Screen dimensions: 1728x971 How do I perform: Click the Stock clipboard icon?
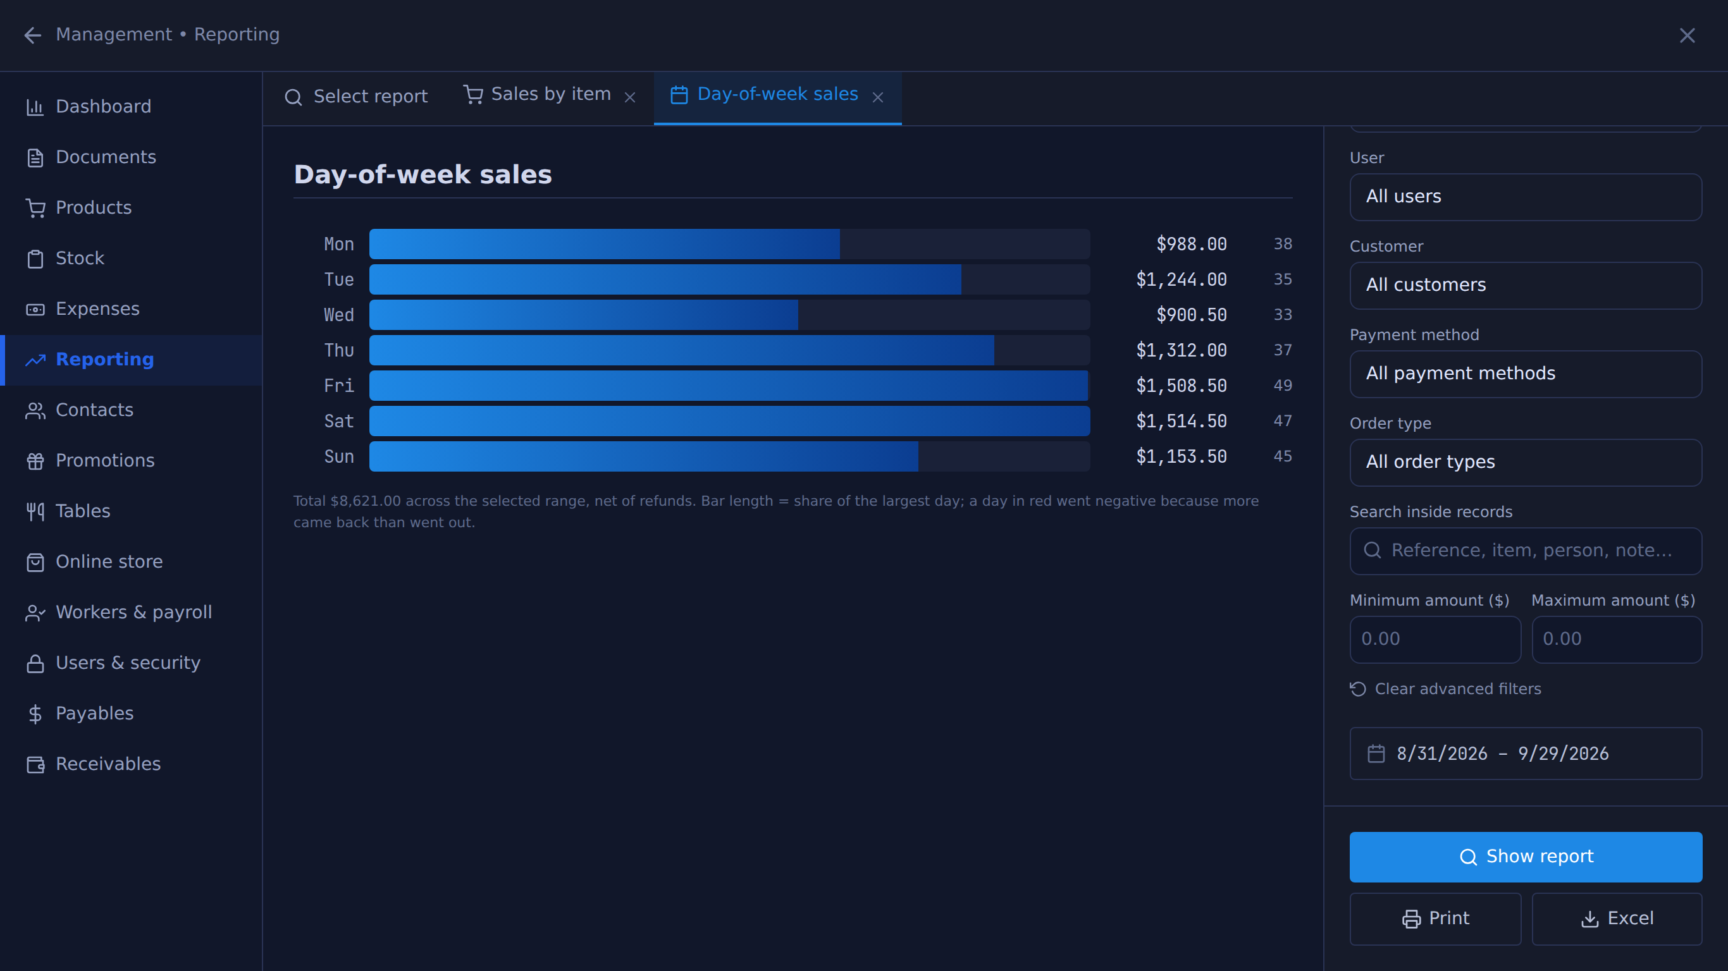35,258
